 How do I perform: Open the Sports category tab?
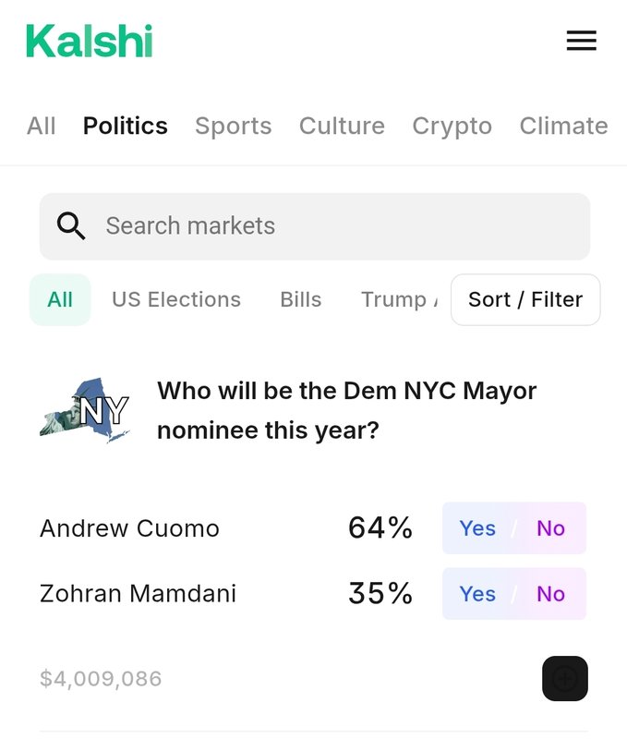coord(233,126)
